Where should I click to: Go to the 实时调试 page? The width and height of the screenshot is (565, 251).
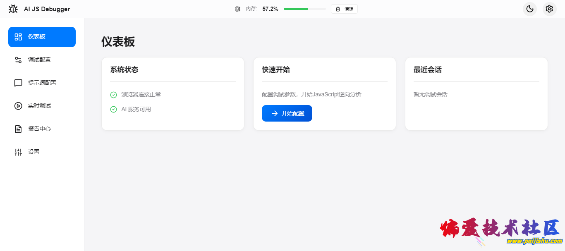click(39, 106)
